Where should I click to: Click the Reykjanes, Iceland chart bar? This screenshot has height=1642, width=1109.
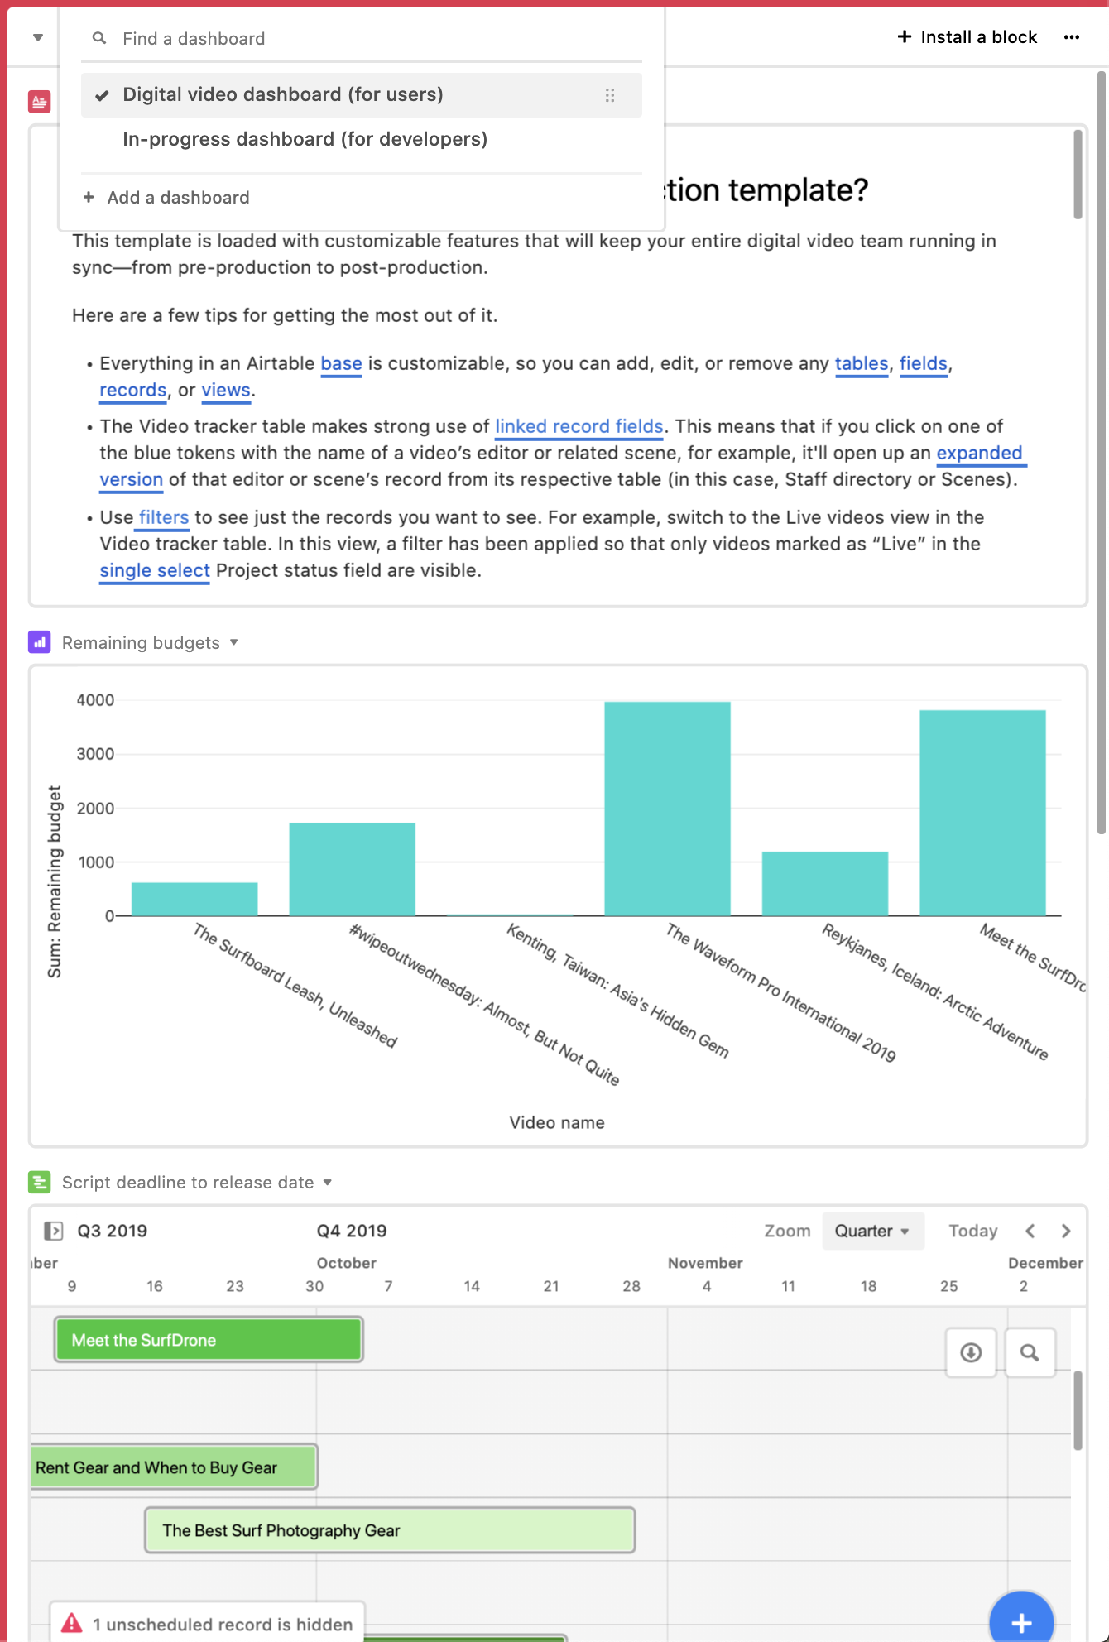[x=825, y=884]
